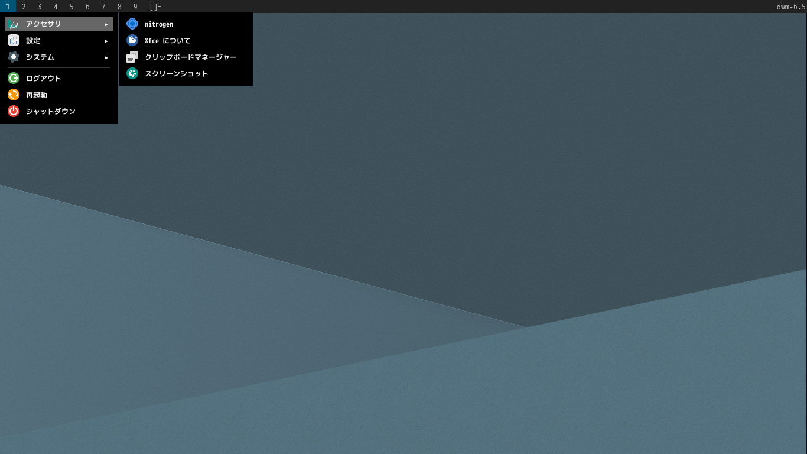Click the シャットダウン label
Viewport: 807px width, 454px height.
click(50, 111)
